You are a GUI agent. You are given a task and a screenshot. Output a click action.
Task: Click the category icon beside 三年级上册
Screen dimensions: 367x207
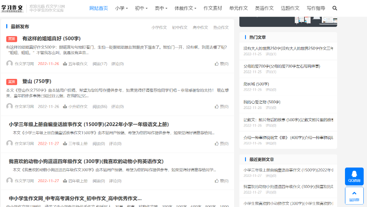tap(65, 144)
